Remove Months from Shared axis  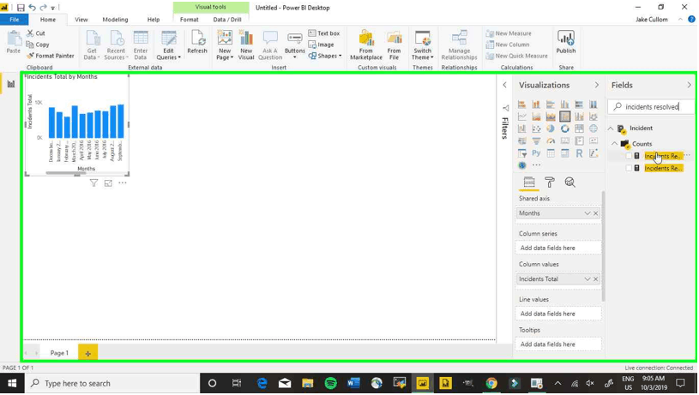pos(595,213)
